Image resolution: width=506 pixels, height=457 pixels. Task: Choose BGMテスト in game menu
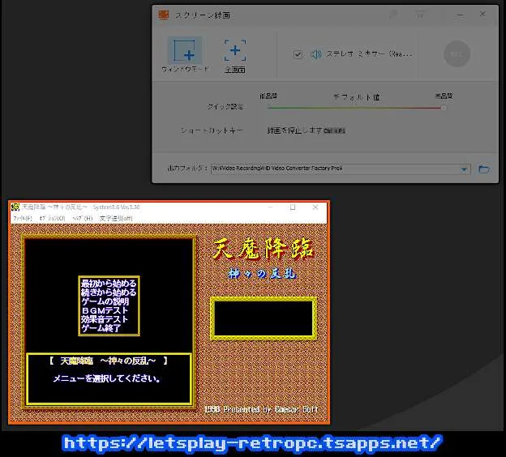click(x=105, y=310)
